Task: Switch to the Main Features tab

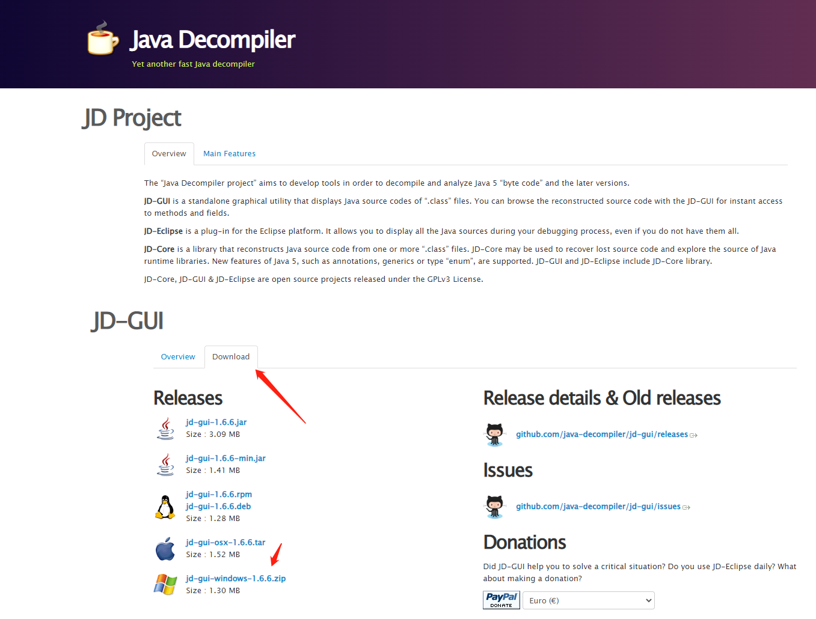Action: pyautogui.click(x=229, y=153)
